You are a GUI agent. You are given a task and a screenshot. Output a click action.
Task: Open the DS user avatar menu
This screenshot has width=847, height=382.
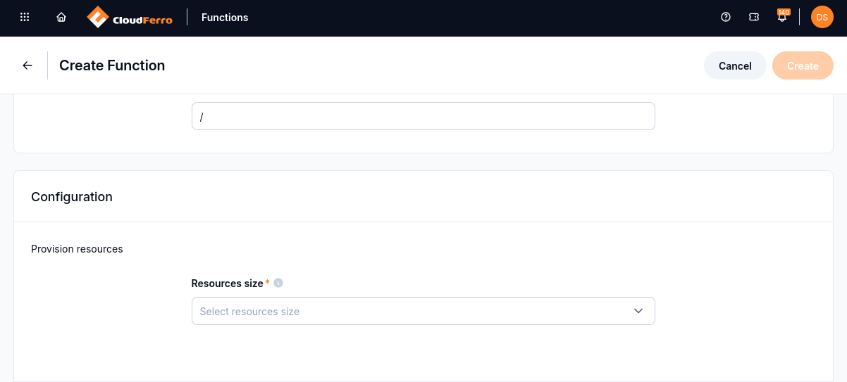click(x=822, y=18)
